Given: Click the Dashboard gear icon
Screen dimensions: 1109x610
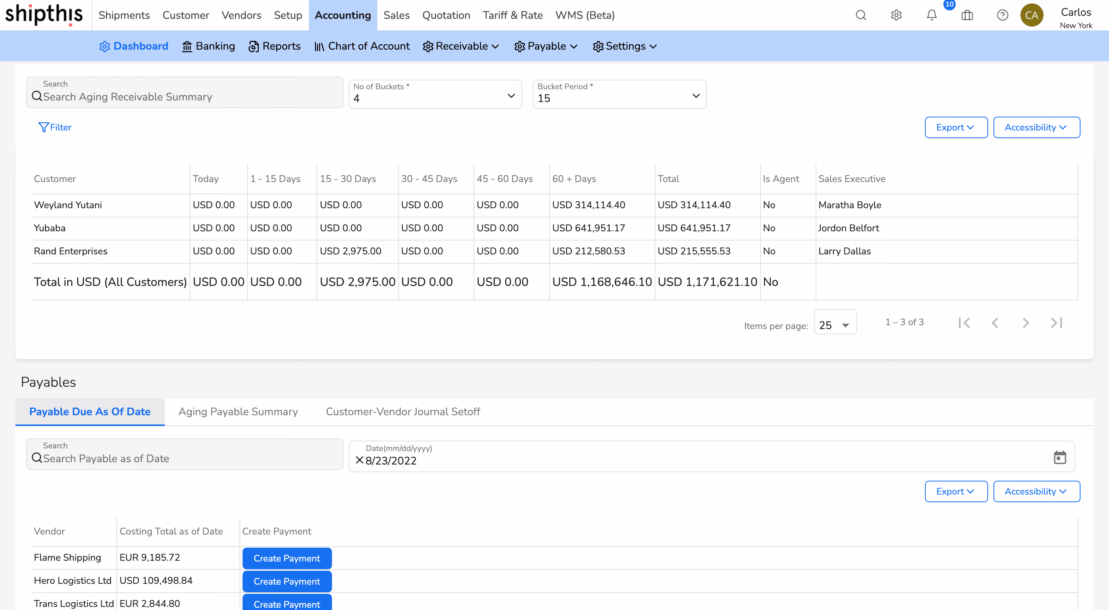Looking at the screenshot, I should (105, 47).
